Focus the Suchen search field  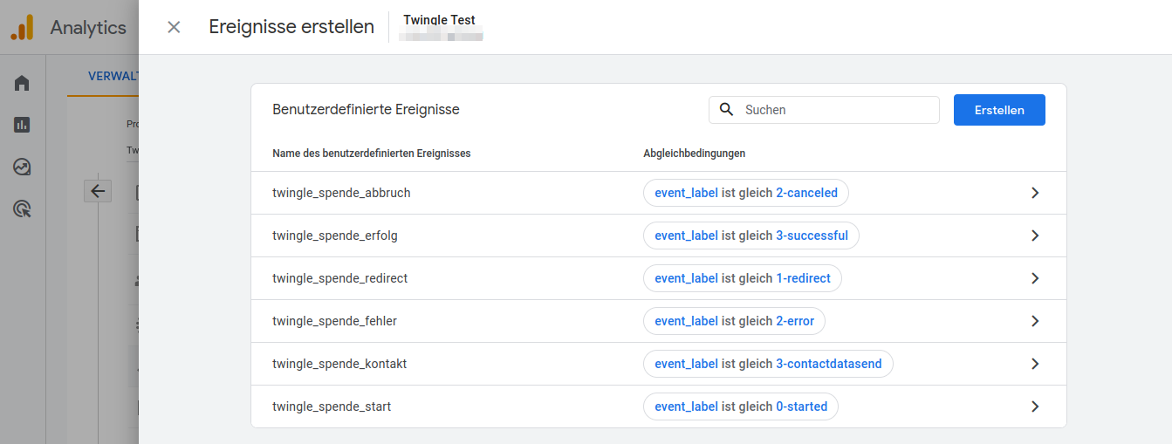[x=824, y=110]
